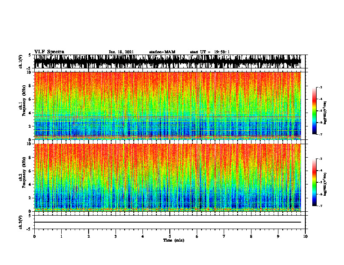The image size is (344, 265).
Task: Click time-axis tick label "1"
Action: (61, 236)
